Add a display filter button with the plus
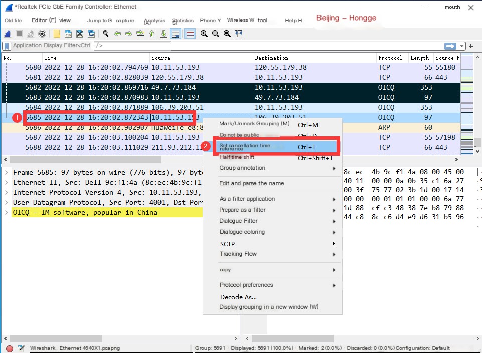This screenshot has width=482, height=353. tap(471, 46)
